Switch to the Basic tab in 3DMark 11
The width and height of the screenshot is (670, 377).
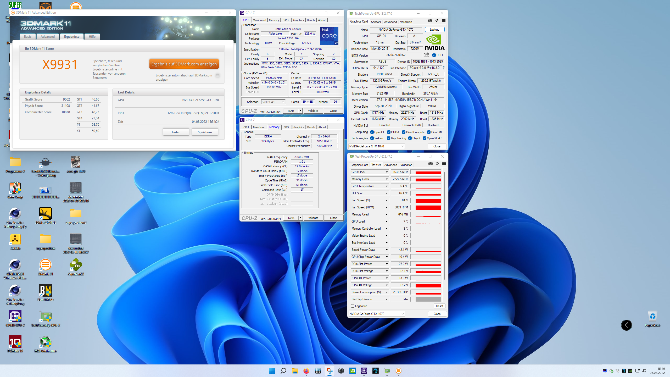point(28,37)
